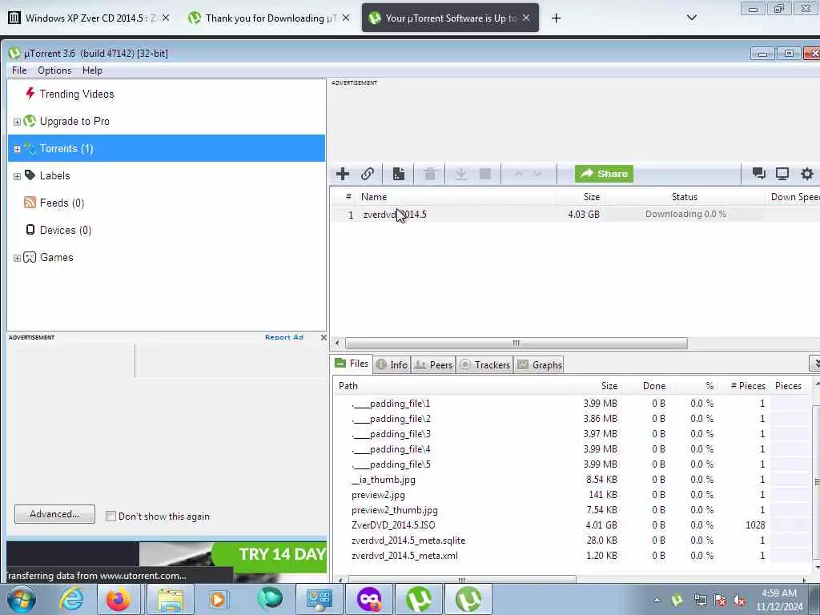Click the Report Ad link
820x615 pixels.
(x=284, y=337)
